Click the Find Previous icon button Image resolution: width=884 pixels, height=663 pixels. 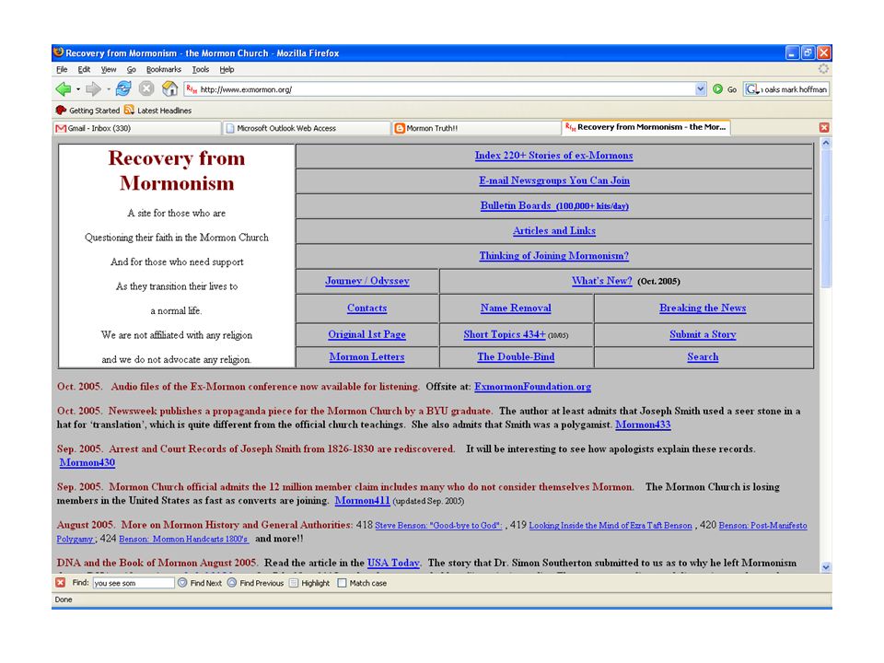[x=232, y=582]
